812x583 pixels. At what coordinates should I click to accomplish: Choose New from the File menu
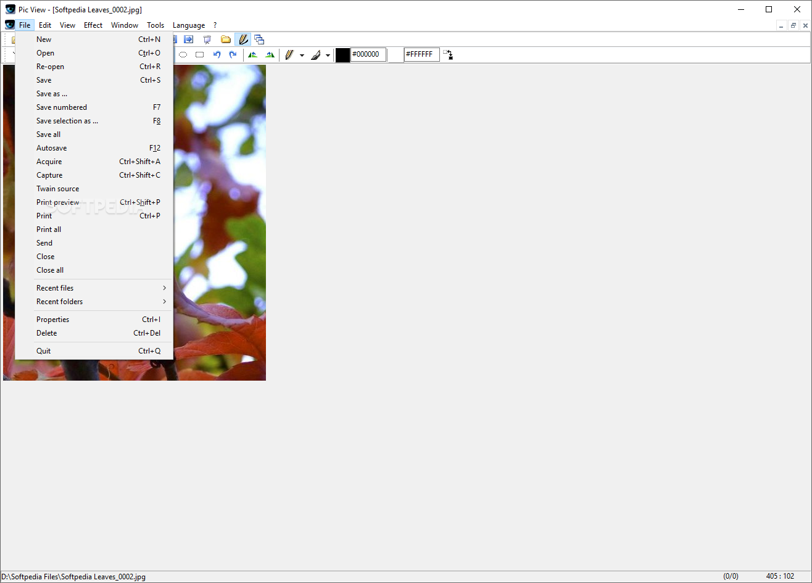point(94,39)
